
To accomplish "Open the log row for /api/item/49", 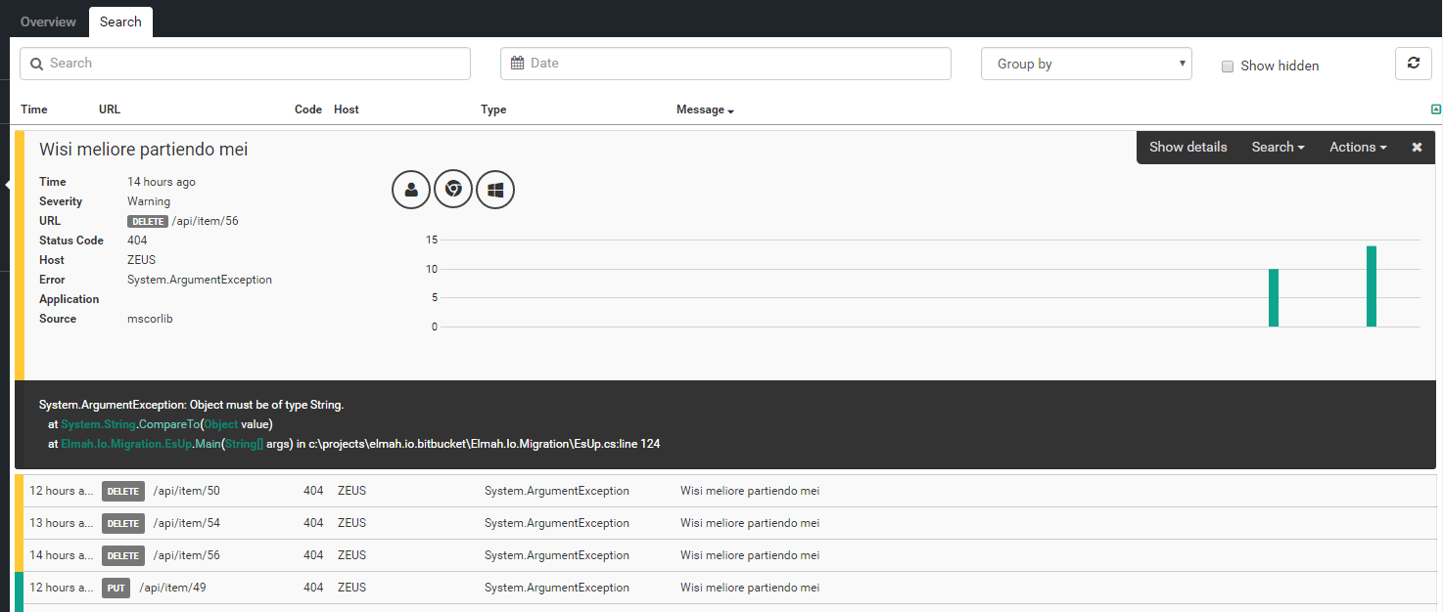I will pos(725,588).
